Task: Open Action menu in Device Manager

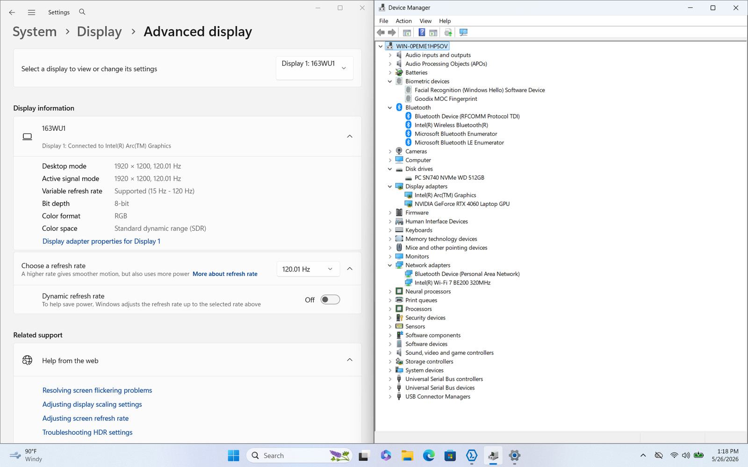Action: tap(403, 21)
